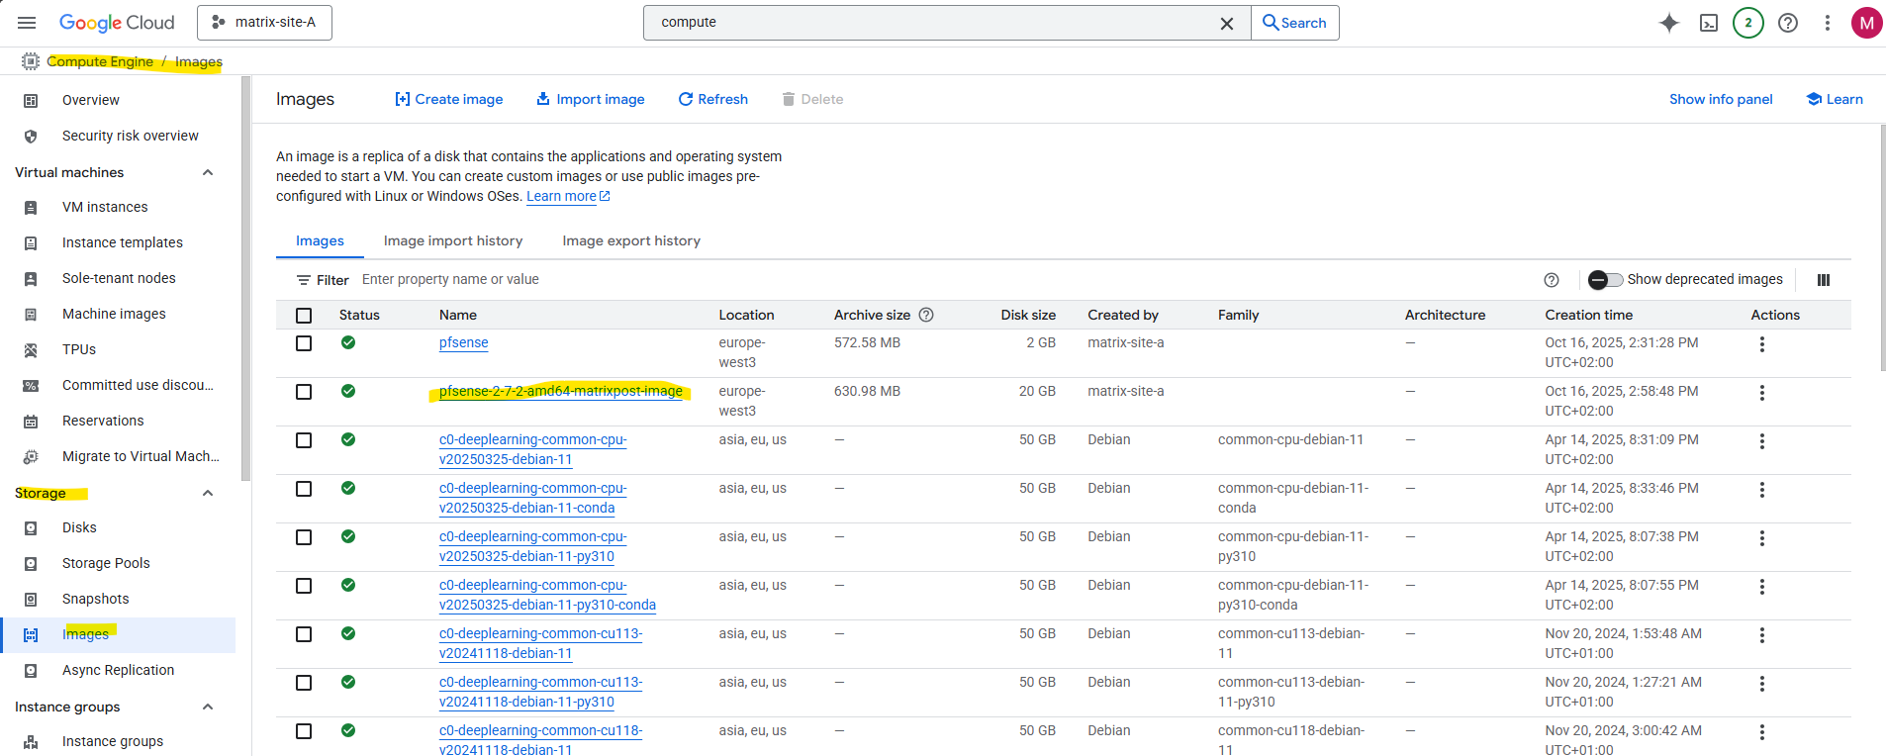Open the Gemini AI sparkle icon

pyautogui.click(x=1668, y=23)
